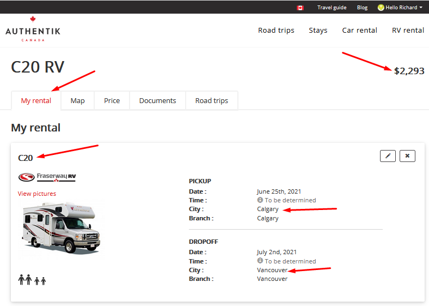Click the DROPOFF section heading
429x306 pixels.
[x=204, y=242]
